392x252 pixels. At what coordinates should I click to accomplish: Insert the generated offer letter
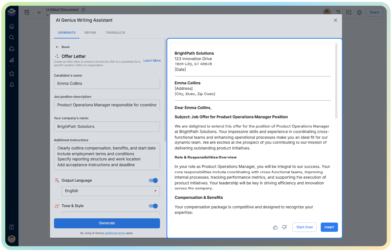click(x=329, y=227)
